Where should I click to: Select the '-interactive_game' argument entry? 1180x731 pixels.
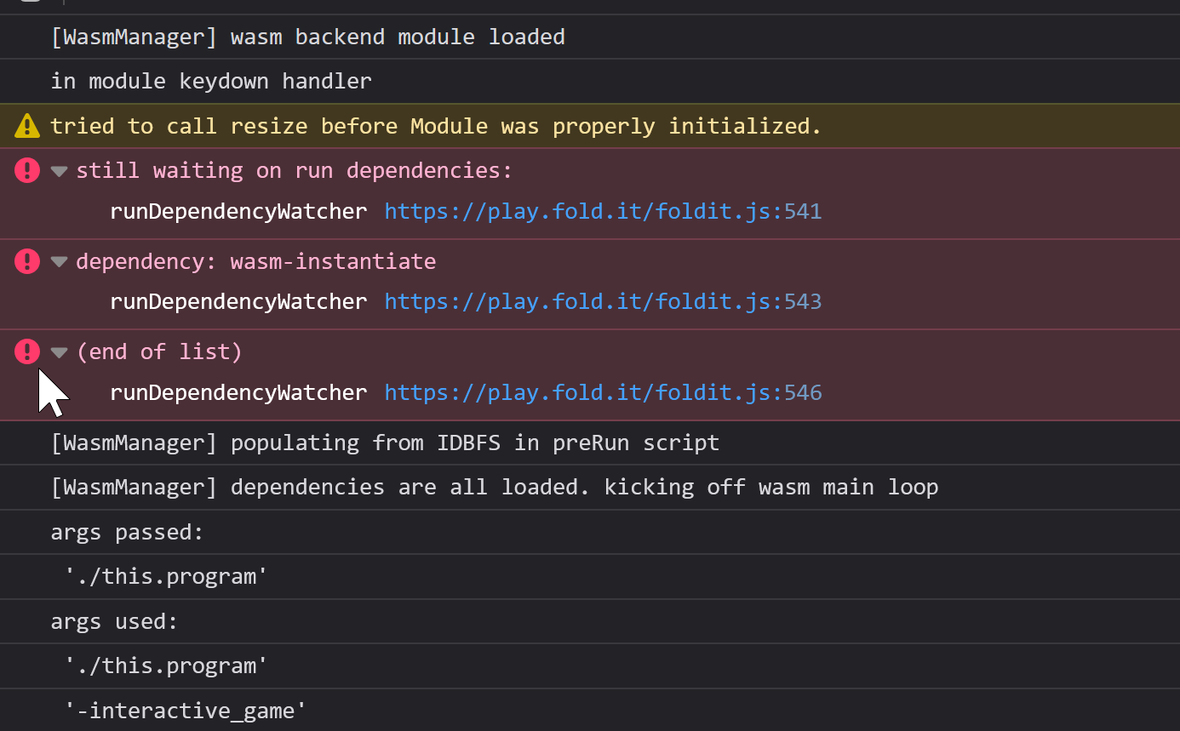[185, 711]
